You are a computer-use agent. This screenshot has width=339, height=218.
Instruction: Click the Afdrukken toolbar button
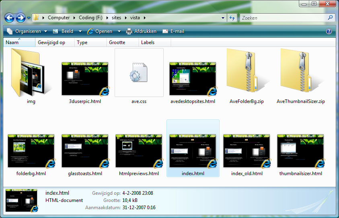click(x=141, y=31)
